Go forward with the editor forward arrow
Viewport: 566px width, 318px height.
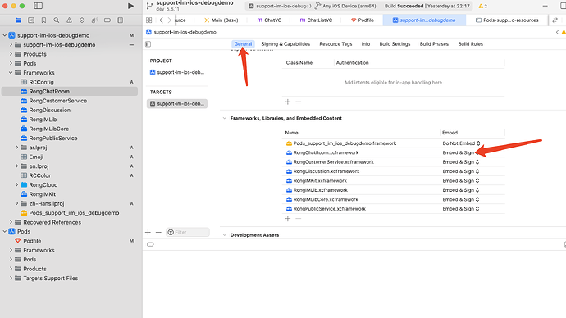[169, 20]
